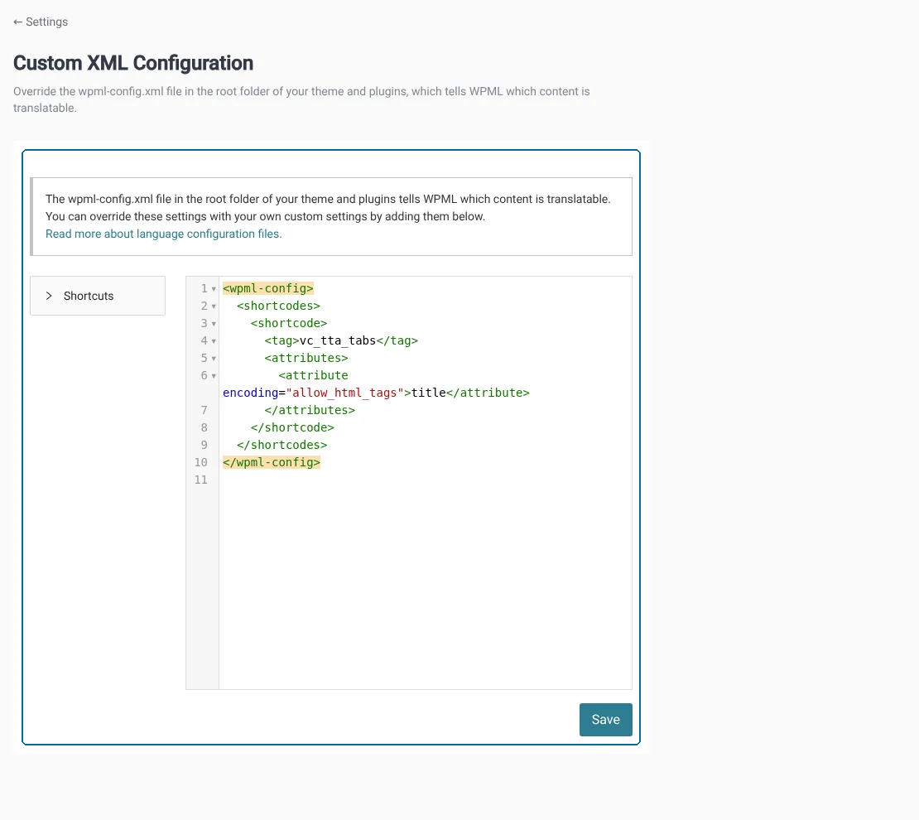Click the closing </shortcode> tag
The width and height of the screenshot is (919, 820).
click(x=292, y=427)
